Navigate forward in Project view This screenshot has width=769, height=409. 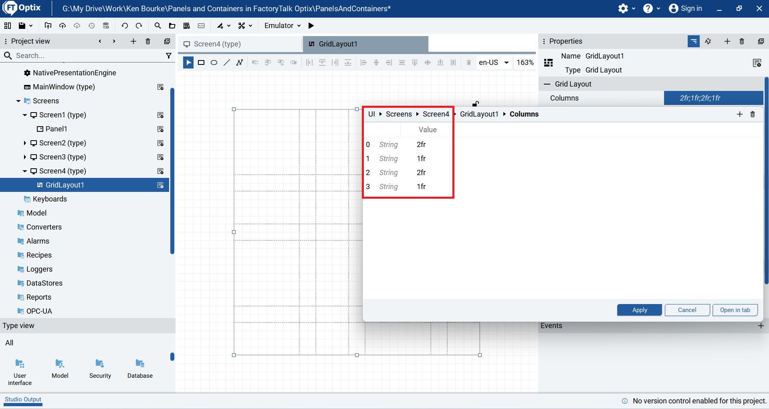point(114,41)
